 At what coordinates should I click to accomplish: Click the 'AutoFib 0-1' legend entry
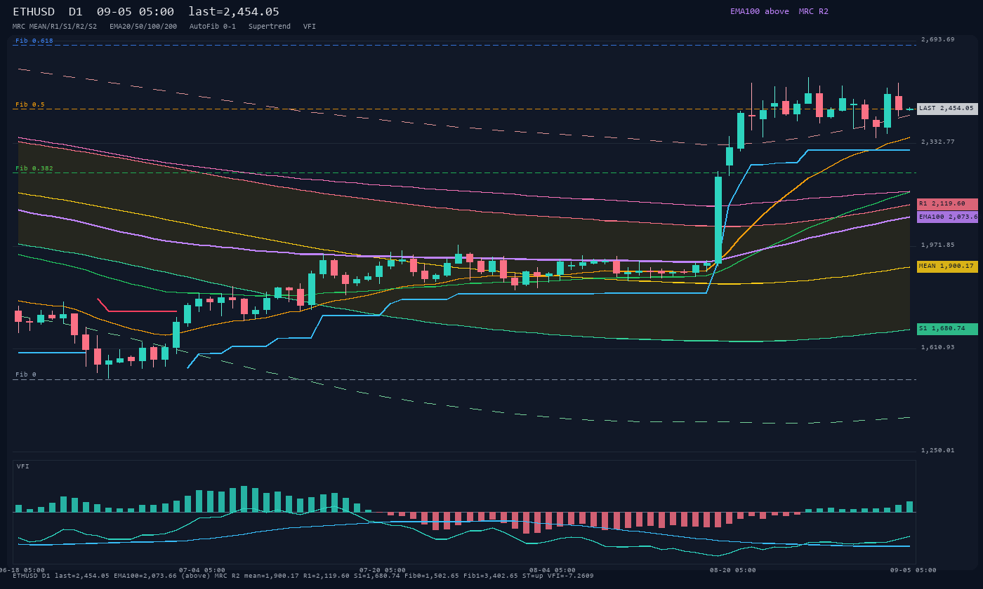coord(213,27)
